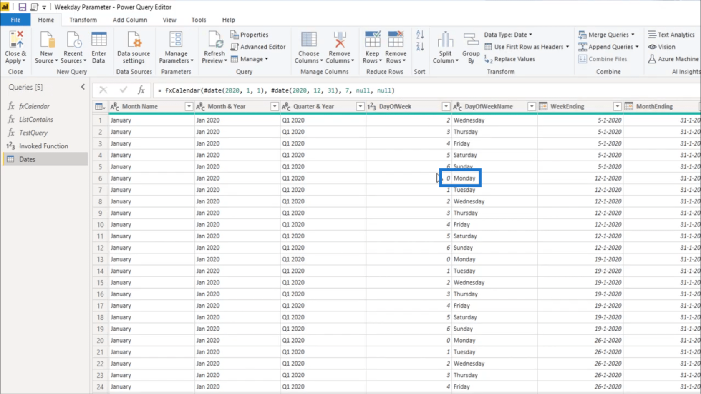
Task: Open the New Source icon
Action: tap(46, 40)
